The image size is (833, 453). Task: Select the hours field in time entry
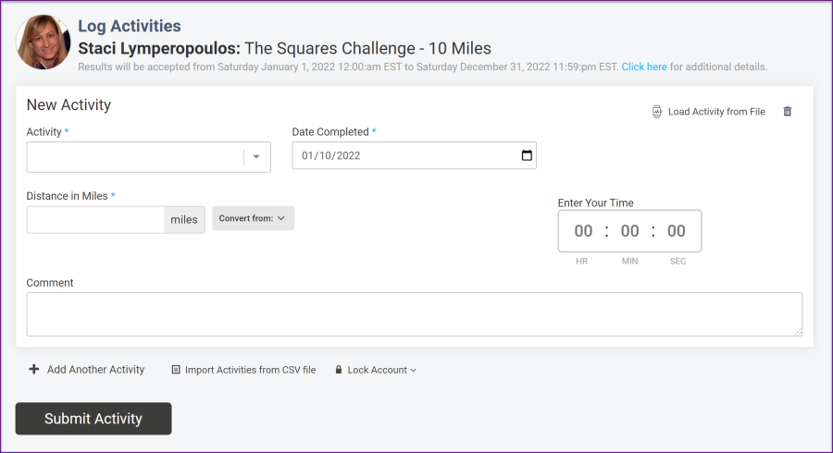pos(583,231)
